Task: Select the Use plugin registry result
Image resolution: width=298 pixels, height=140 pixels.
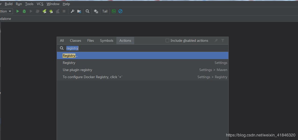Action: click(x=77, y=70)
